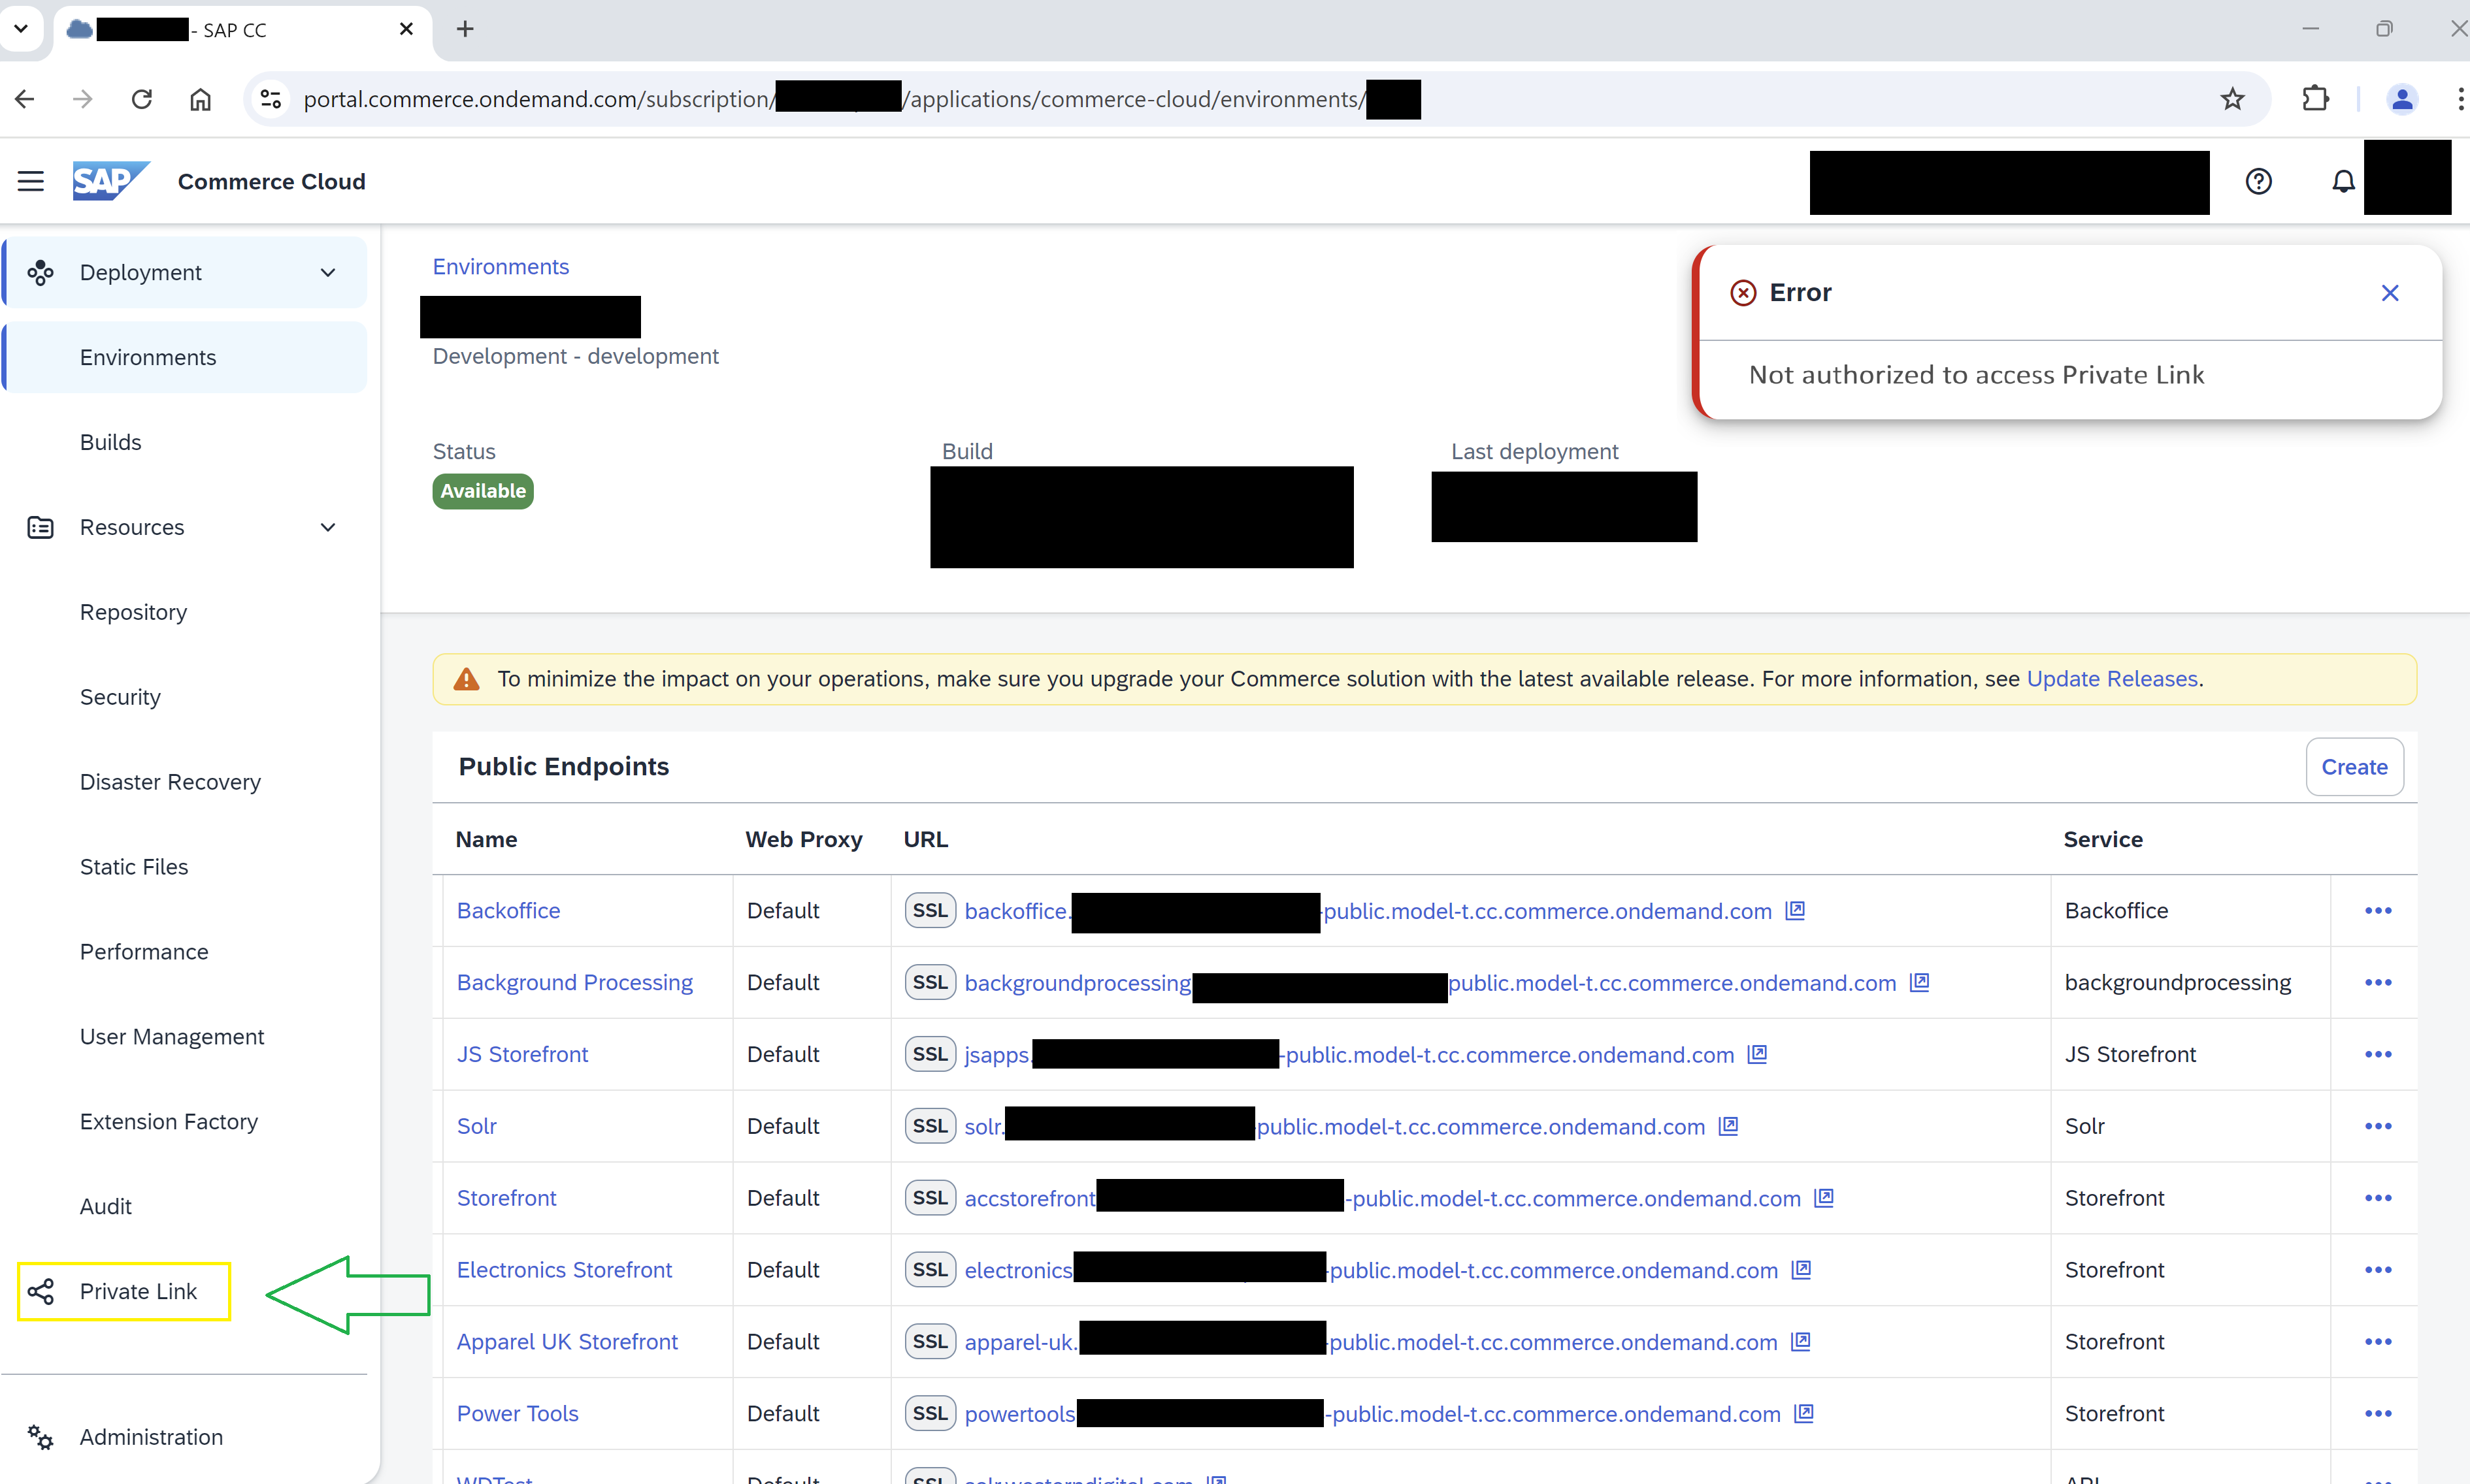2470x1484 pixels.
Task: Open more actions for Background Processing row
Action: 2378,982
